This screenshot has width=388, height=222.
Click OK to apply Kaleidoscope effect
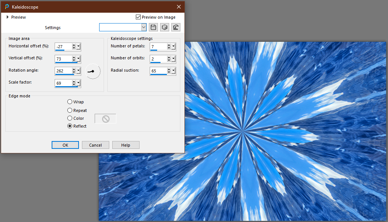pyautogui.click(x=65, y=145)
